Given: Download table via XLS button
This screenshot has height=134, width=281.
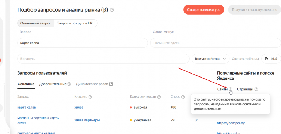Looking at the screenshot, I should (271, 59).
